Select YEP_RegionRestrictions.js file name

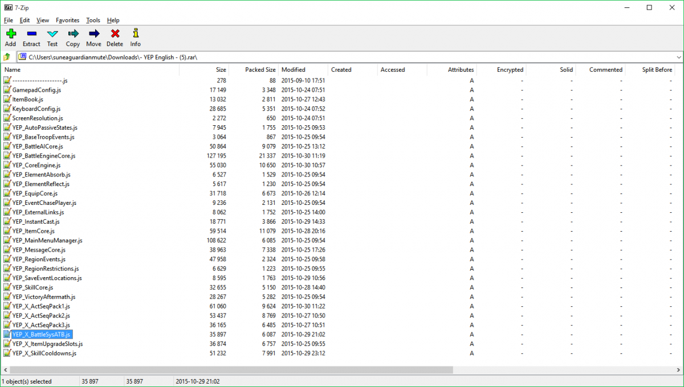(x=46, y=268)
